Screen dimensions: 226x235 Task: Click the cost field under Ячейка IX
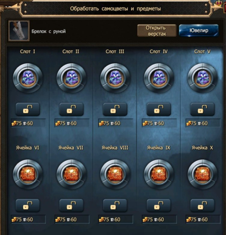coord(160,219)
